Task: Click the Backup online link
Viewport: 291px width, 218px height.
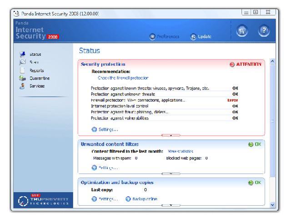Action: pyautogui.click(x=145, y=199)
